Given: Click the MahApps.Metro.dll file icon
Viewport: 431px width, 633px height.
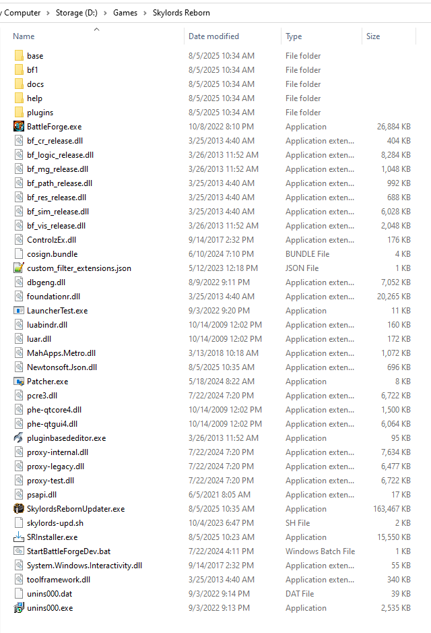Looking at the screenshot, I should pyautogui.click(x=19, y=353).
